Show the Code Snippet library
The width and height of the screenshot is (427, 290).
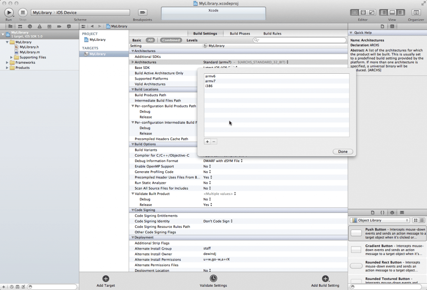click(382, 212)
